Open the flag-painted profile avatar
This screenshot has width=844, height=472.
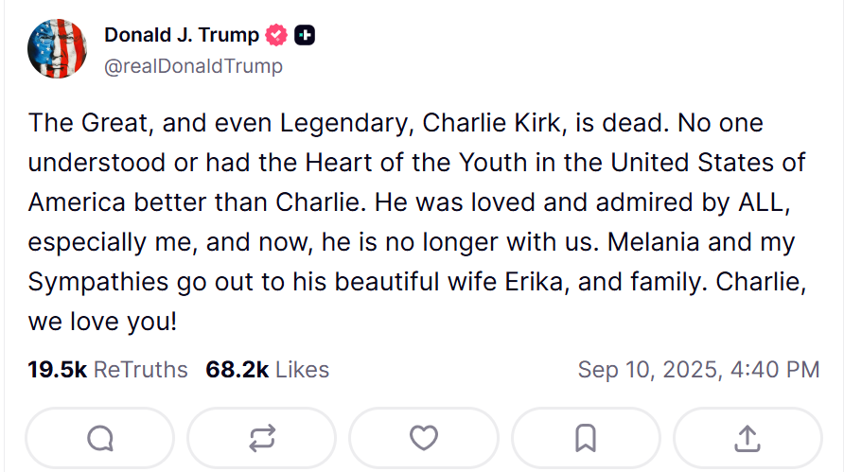point(58,49)
